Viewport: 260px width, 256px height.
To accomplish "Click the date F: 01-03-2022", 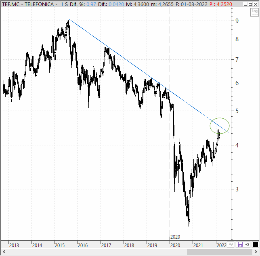I will 191,4.
